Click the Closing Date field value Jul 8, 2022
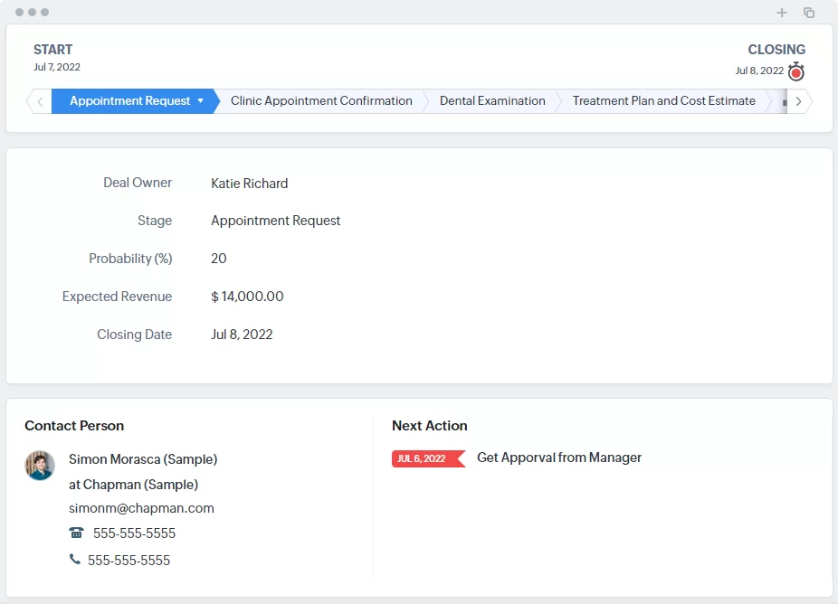 click(242, 335)
